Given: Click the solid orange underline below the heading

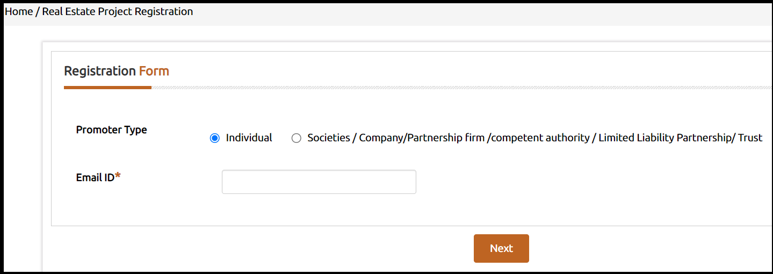Looking at the screenshot, I should 107,87.
